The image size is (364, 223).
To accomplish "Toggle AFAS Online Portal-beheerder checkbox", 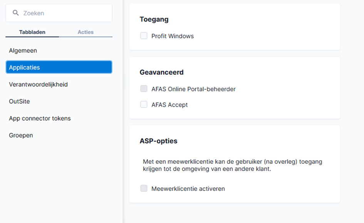I will click(x=144, y=89).
